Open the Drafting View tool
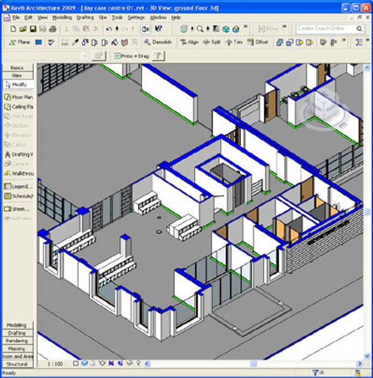 pyautogui.click(x=18, y=154)
